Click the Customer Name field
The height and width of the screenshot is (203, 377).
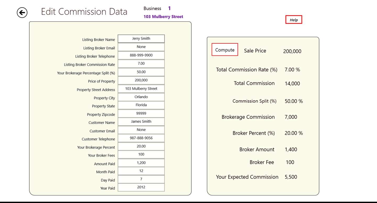141,122
